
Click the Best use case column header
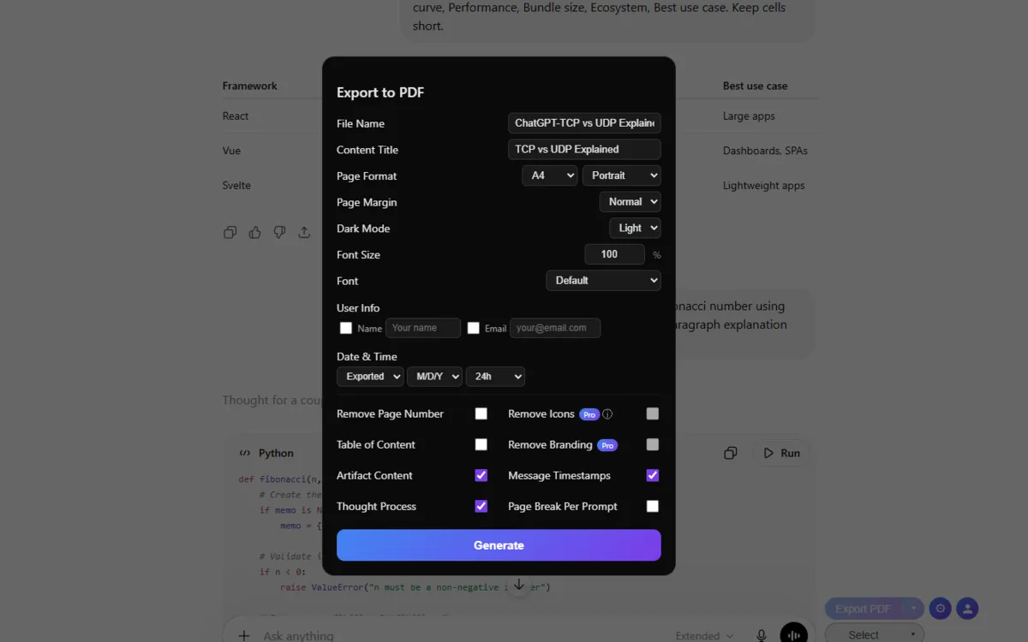tap(755, 86)
